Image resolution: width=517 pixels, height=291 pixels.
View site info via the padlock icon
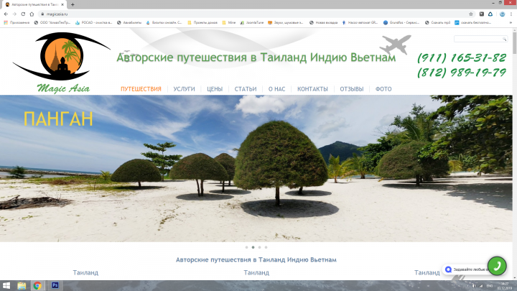tap(42, 14)
